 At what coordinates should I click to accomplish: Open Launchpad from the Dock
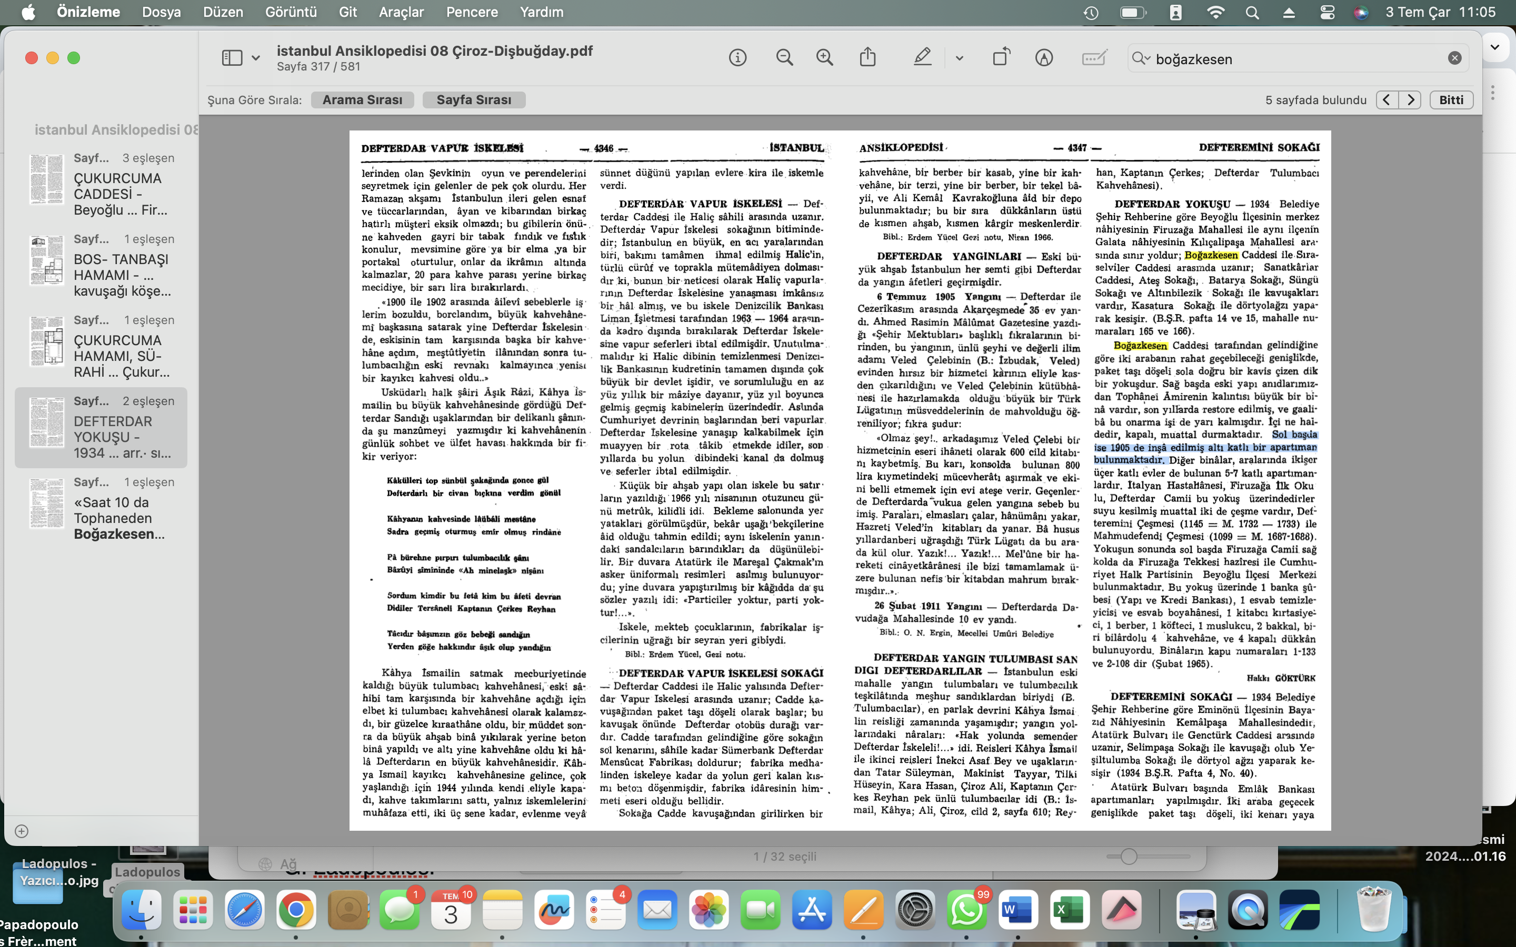(193, 910)
